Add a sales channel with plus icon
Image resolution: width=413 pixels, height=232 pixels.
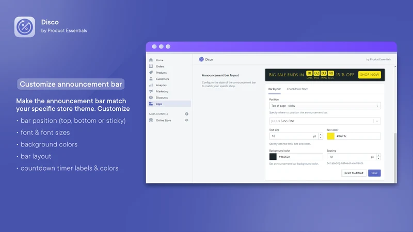pos(186,114)
